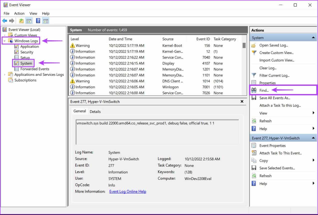Click the Open Saved Log folder icon
The width and height of the screenshot is (318, 215).
pos(254,45)
